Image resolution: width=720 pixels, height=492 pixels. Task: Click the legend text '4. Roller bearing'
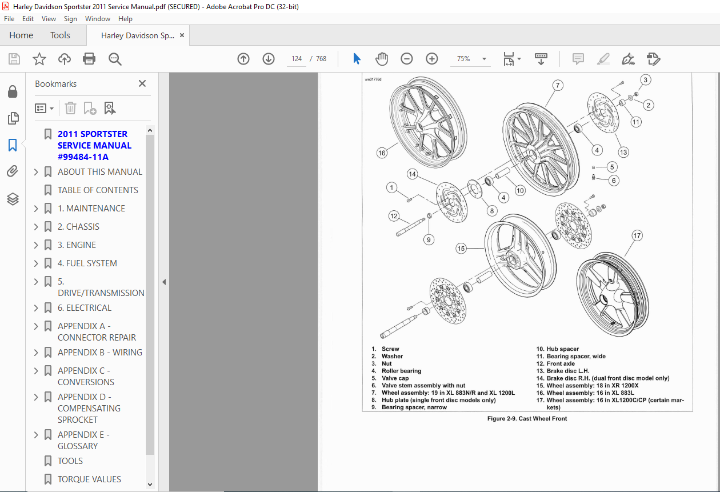tap(396, 371)
